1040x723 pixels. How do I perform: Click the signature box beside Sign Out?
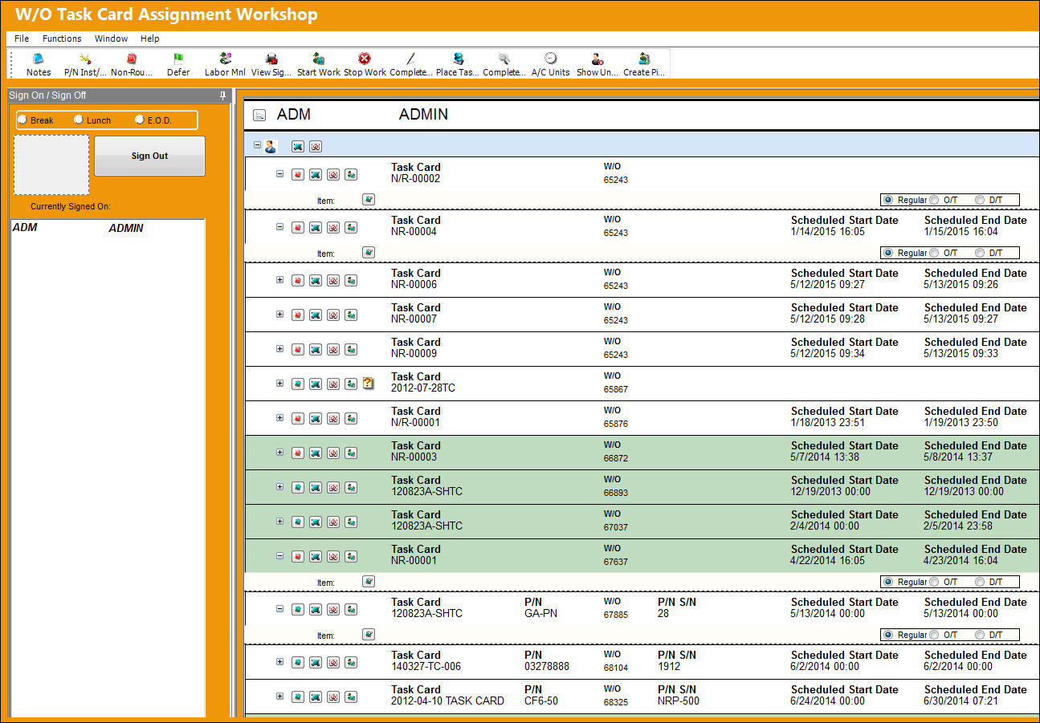tap(51, 165)
